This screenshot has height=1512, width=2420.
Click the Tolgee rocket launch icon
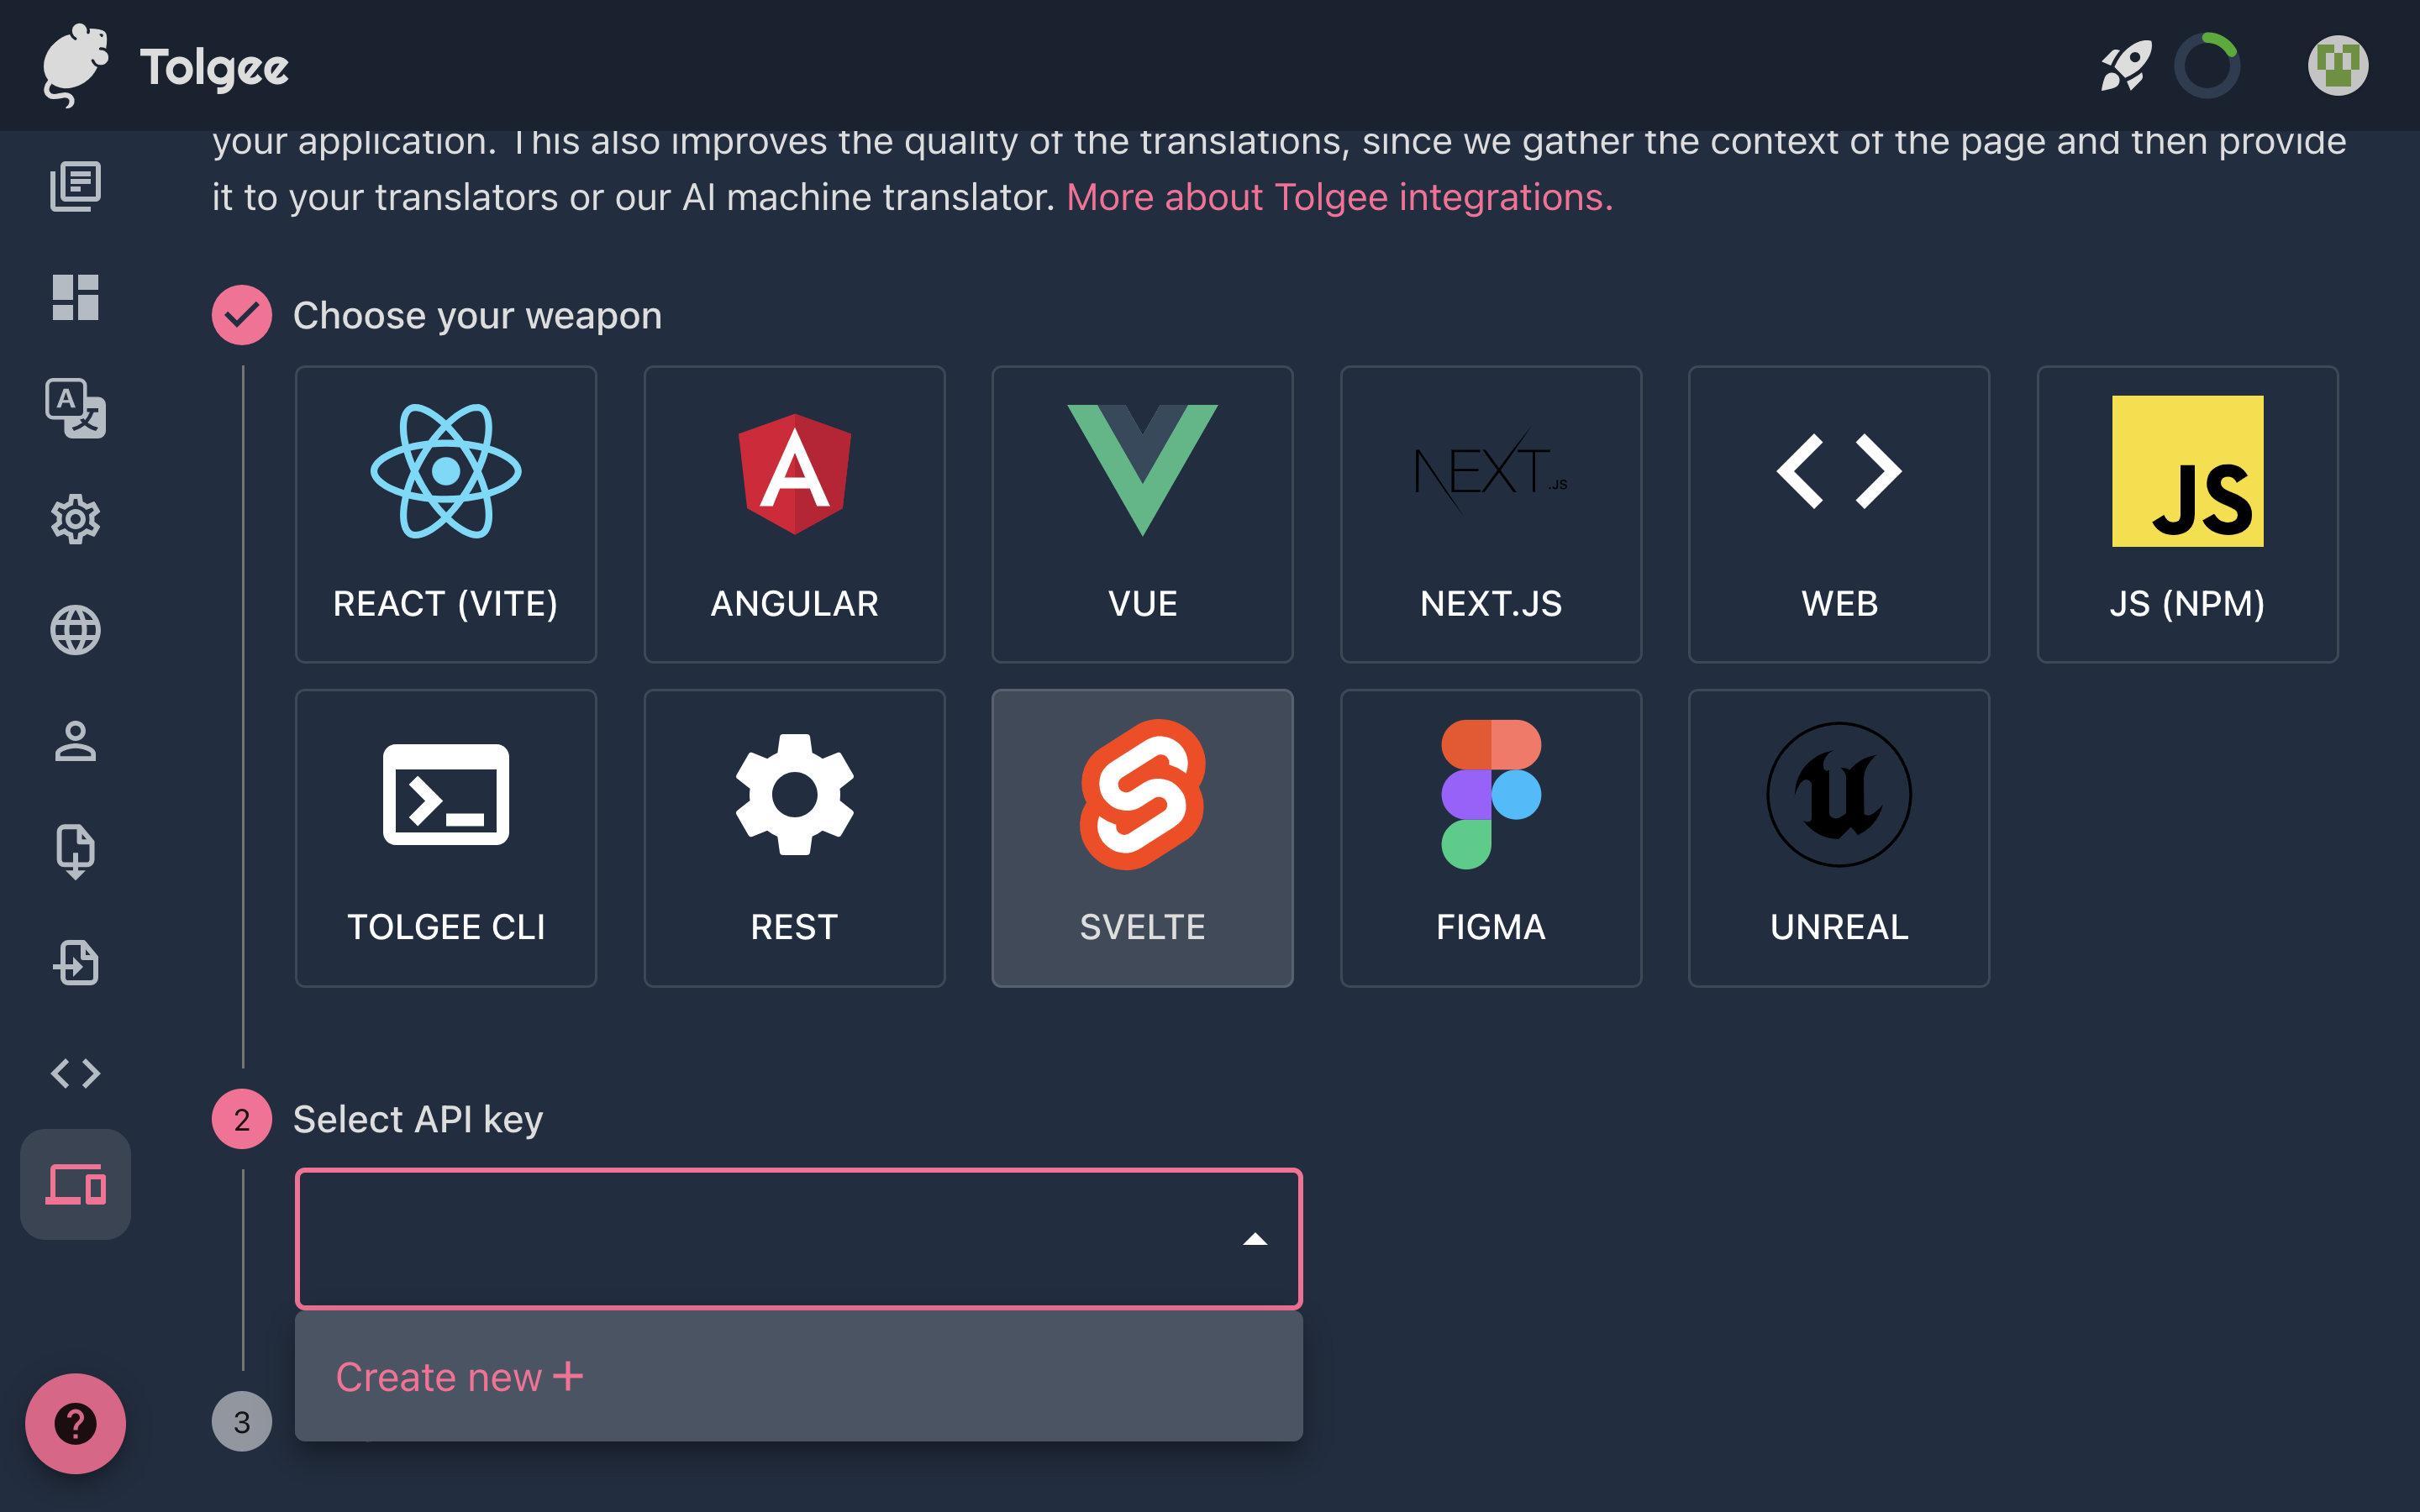click(x=2124, y=66)
